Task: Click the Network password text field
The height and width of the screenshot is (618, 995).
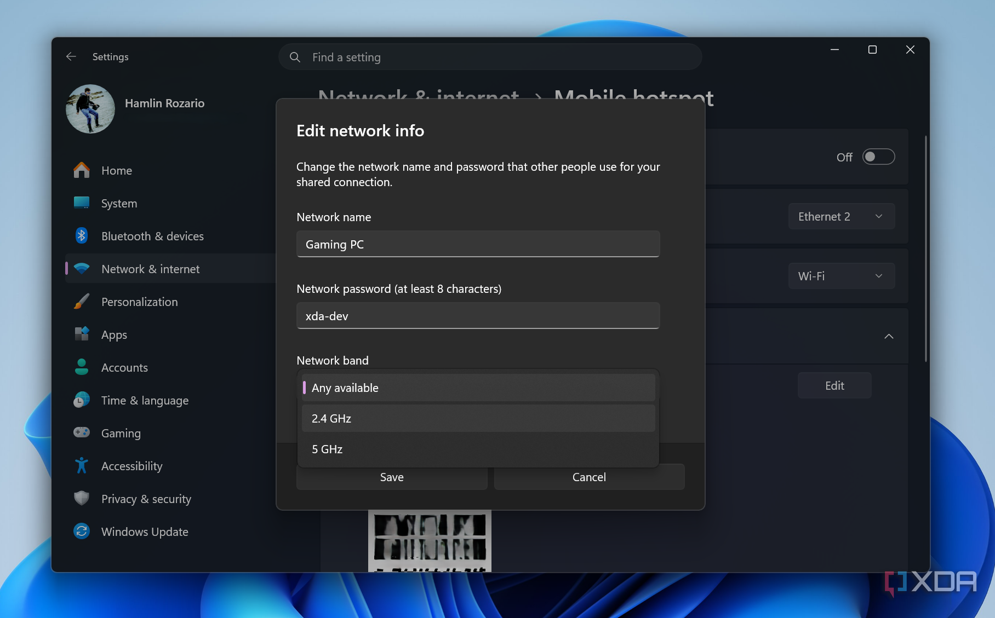Action: point(478,316)
